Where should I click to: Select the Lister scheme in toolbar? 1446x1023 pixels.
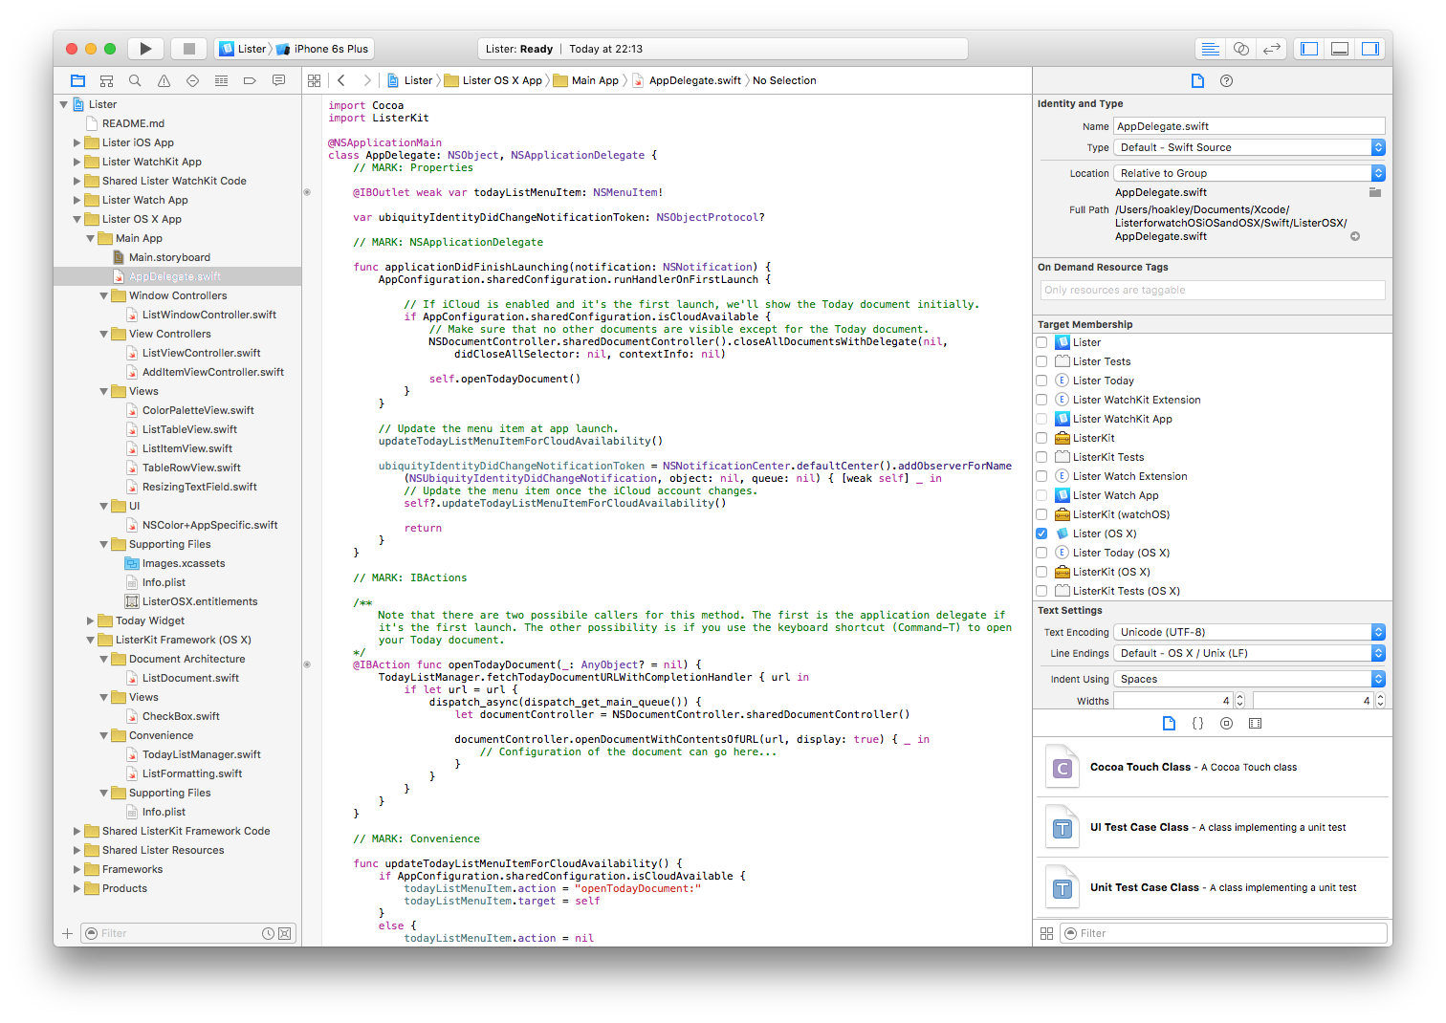pos(244,49)
